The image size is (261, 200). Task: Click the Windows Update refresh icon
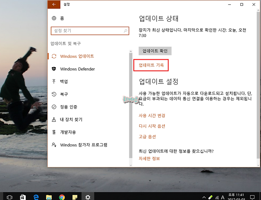click(x=54, y=56)
